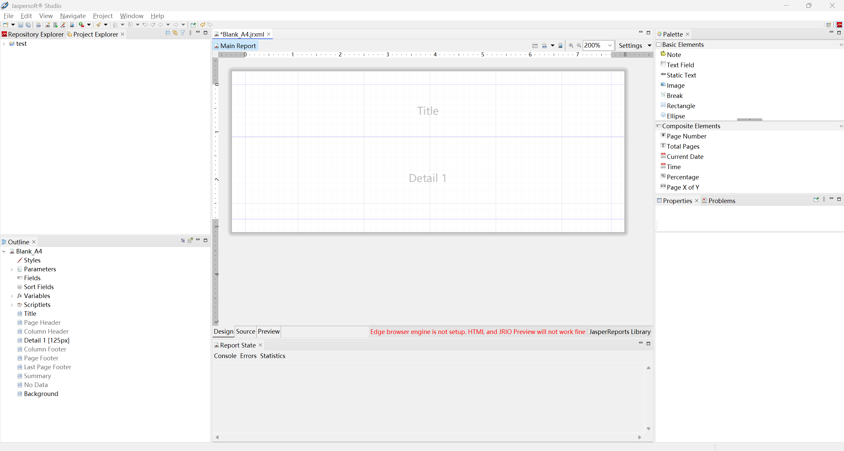844x451 pixels.
Task: Open the 200% zoom level dropdown
Action: [610, 45]
